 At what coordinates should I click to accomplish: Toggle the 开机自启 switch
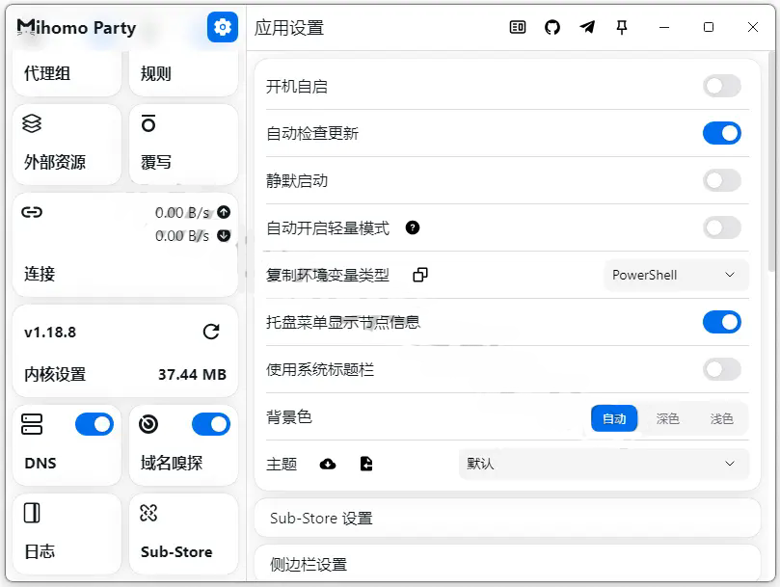tap(722, 86)
